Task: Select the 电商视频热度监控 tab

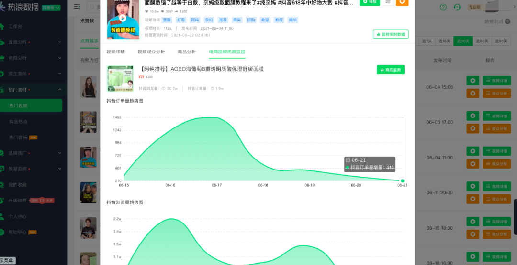Action: coord(227,52)
